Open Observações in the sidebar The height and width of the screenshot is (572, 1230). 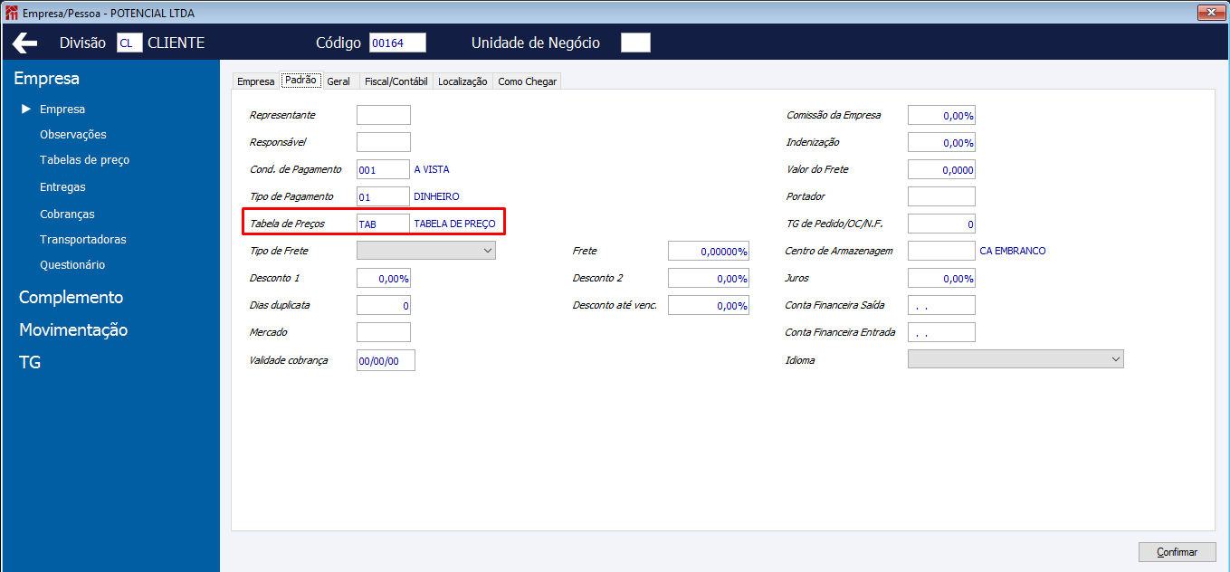(73, 135)
